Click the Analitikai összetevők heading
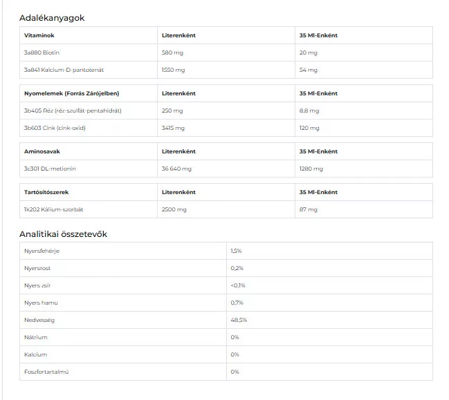 tap(63, 234)
